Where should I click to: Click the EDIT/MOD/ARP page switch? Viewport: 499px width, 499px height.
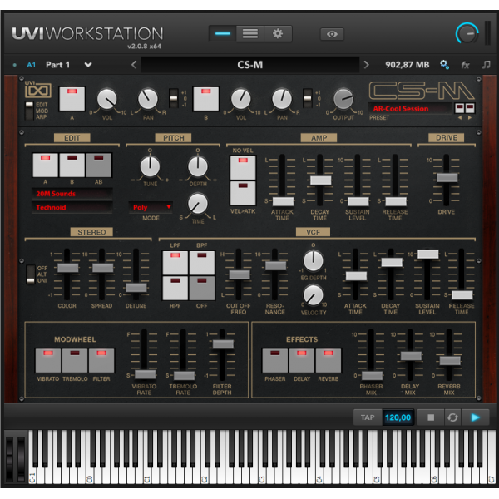click(x=29, y=111)
